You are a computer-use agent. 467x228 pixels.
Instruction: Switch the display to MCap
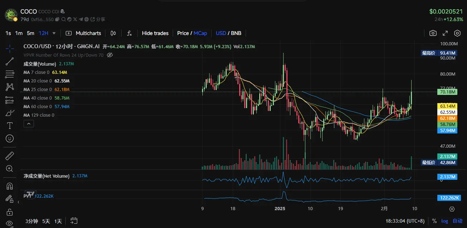click(200, 33)
